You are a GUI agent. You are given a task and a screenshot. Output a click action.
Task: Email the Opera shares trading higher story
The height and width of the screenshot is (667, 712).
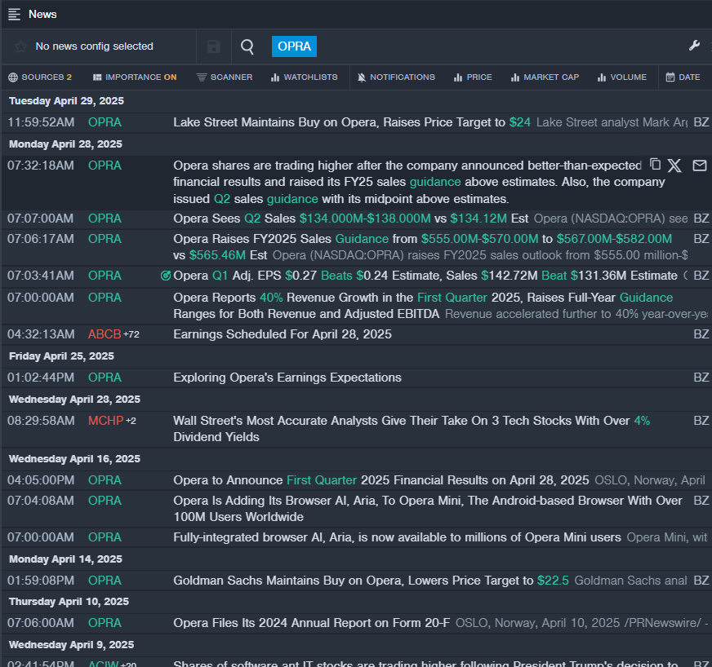pyautogui.click(x=699, y=166)
